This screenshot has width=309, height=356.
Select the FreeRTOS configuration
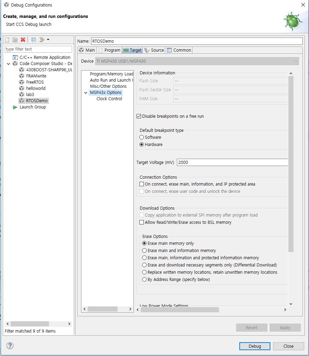coord(35,82)
